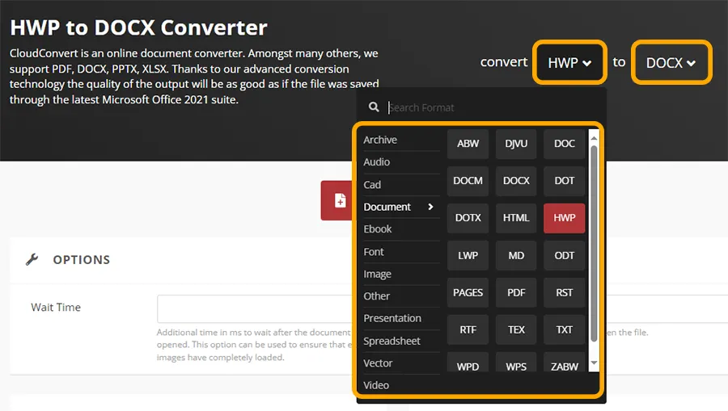Choose the TEX format
The image size is (728, 411).
[516, 330]
